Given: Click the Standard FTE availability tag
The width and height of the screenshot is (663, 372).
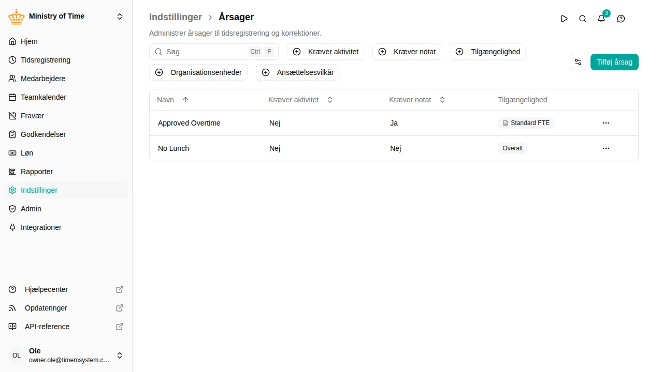Looking at the screenshot, I should pos(526,123).
